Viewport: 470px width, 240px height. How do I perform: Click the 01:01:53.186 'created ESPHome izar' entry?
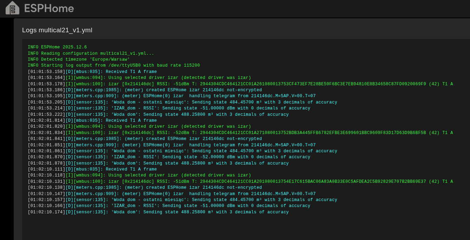[x=145, y=90]
